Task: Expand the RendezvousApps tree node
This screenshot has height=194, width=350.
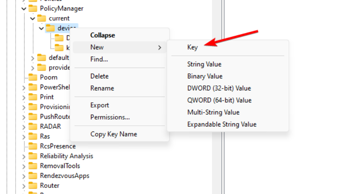Action: click(x=24, y=176)
